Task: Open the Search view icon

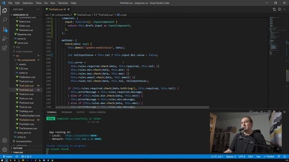Action: 5,20
